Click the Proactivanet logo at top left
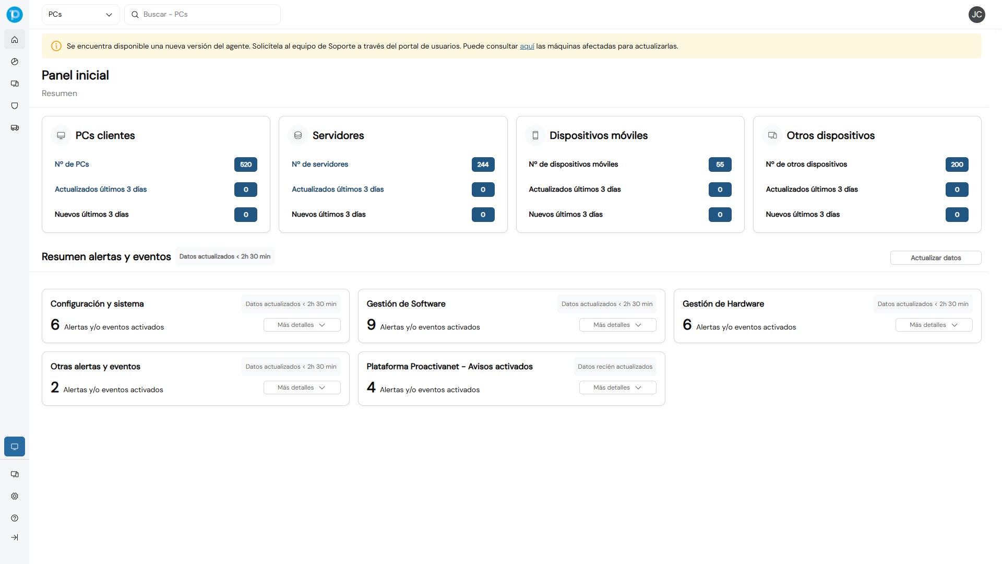 (x=14, y=14)
